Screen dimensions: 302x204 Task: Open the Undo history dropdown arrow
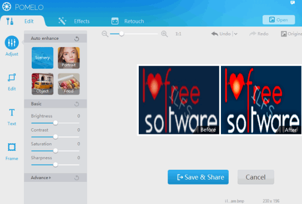[x=236, y=34]
